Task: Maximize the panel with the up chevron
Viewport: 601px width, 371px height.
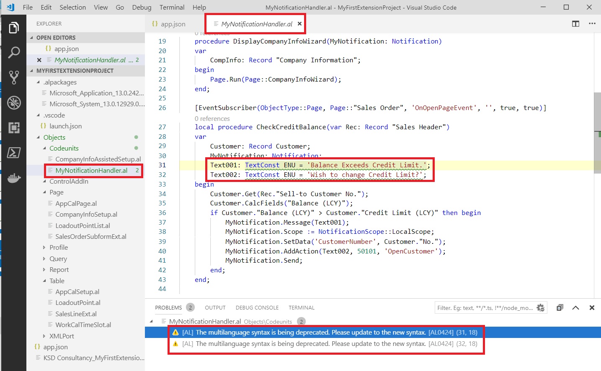Action: 575,308
